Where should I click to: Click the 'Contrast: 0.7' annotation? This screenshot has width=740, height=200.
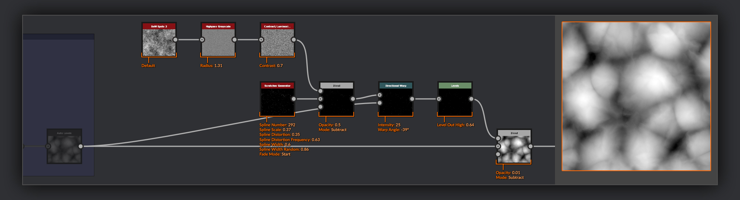tap(271, 66)
